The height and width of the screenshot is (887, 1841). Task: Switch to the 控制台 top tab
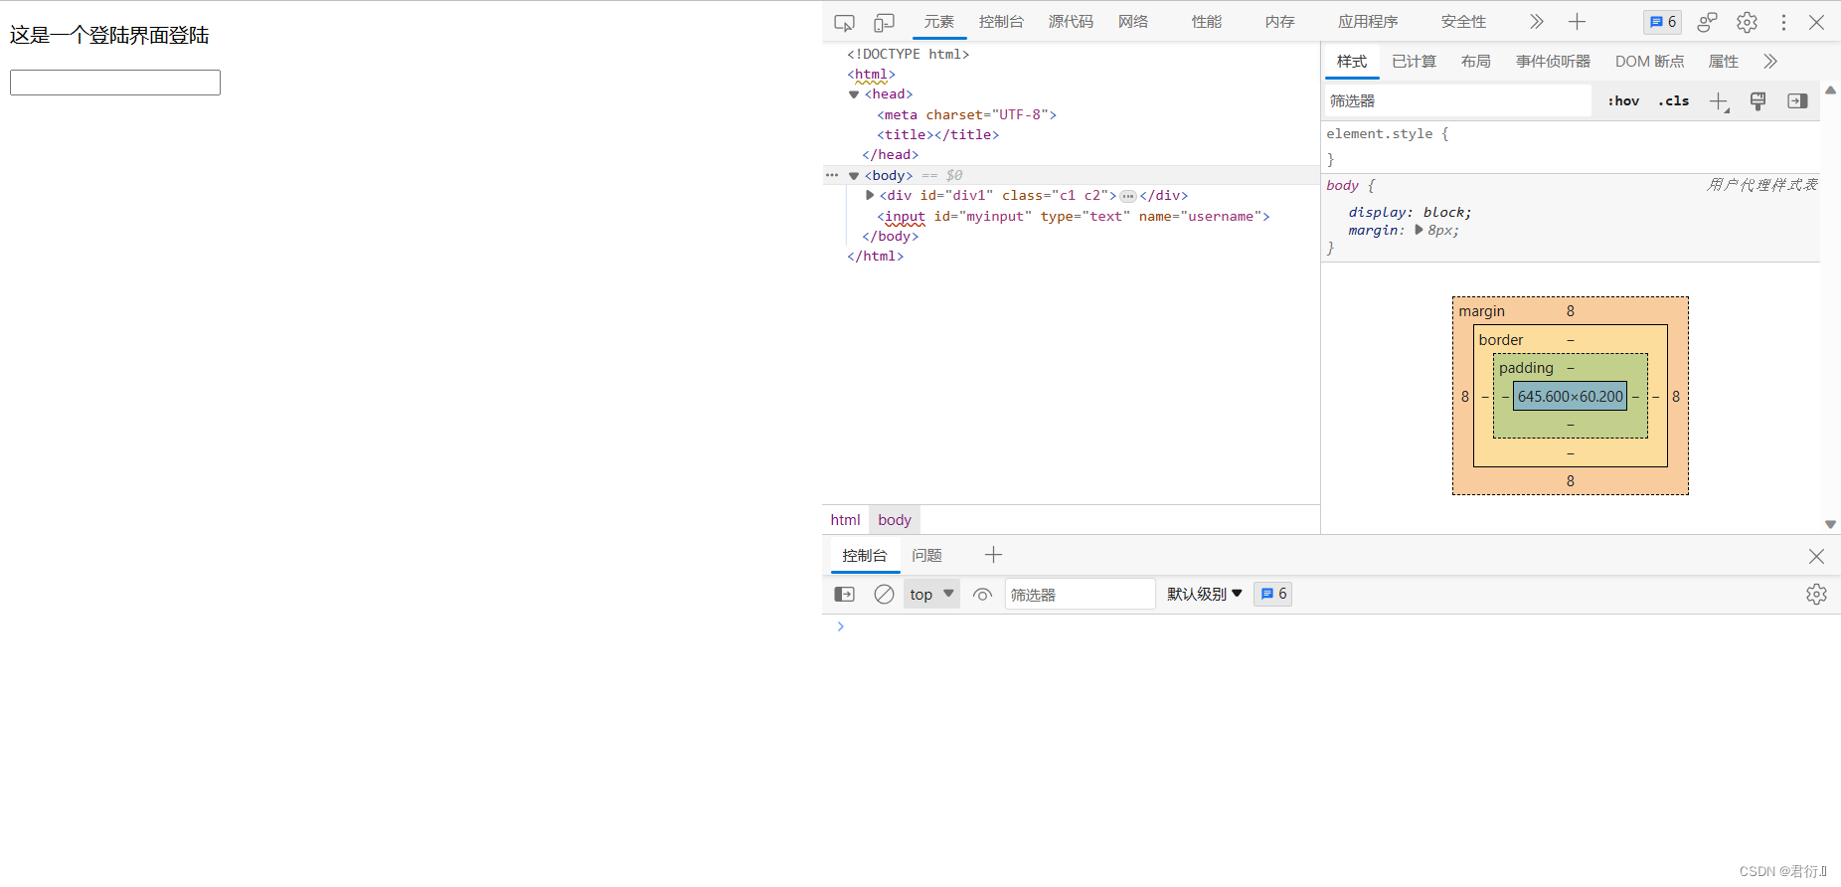(1001, 22)
